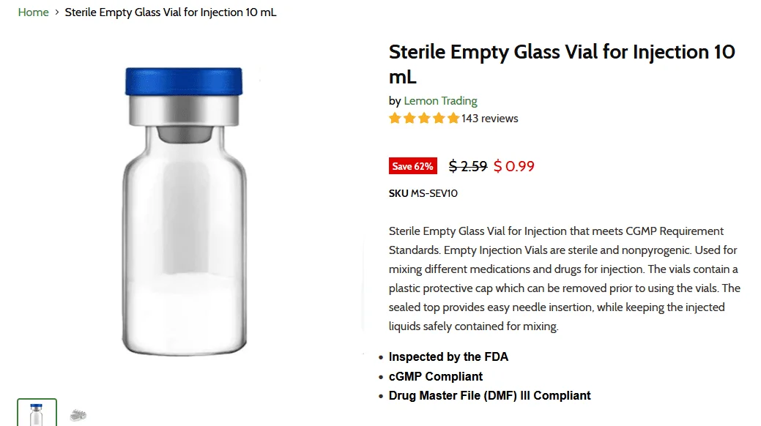Click the fourth gold star icon
This screenshot has width=761, height=426.
point(438,118)
